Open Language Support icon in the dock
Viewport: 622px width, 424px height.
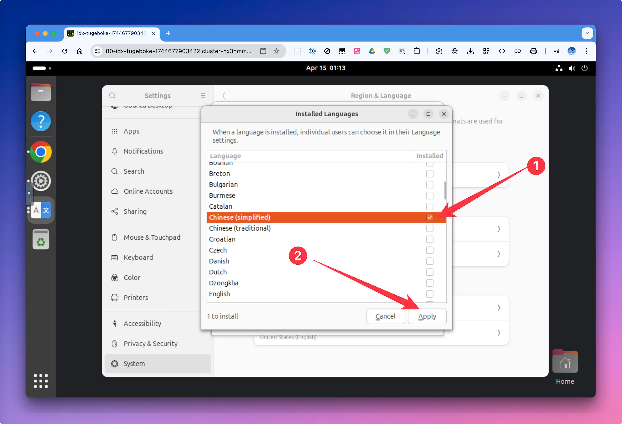[x=41, y=210]
